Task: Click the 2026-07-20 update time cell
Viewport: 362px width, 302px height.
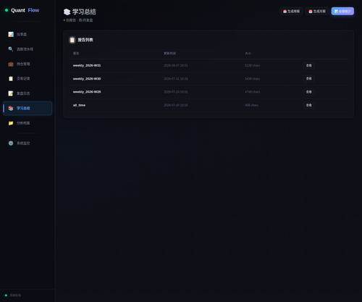Action: coord(176,105)
